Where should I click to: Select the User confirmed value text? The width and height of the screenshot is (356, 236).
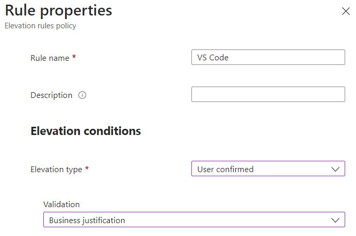pos(225,169)
